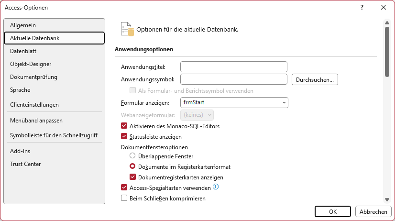Uncheck Aktivieren des Monaco-SQL-Editors
395x221 pixels.
pyautogui.click(x=124, y=125)
